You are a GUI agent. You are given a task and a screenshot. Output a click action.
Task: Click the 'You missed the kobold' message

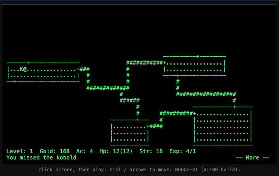[x=41, y=157]
